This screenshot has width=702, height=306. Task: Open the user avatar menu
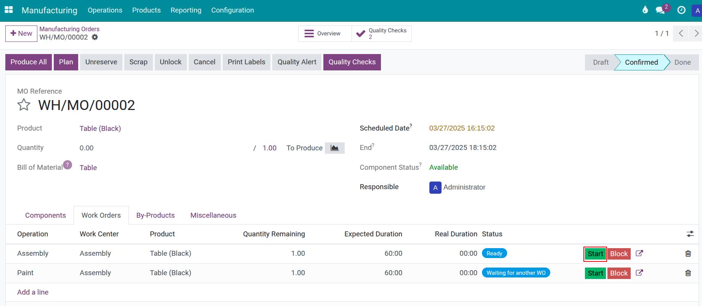[x=697, y=10]
